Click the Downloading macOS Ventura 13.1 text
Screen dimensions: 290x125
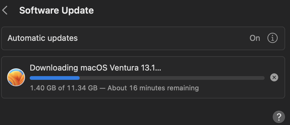[96, 68]
